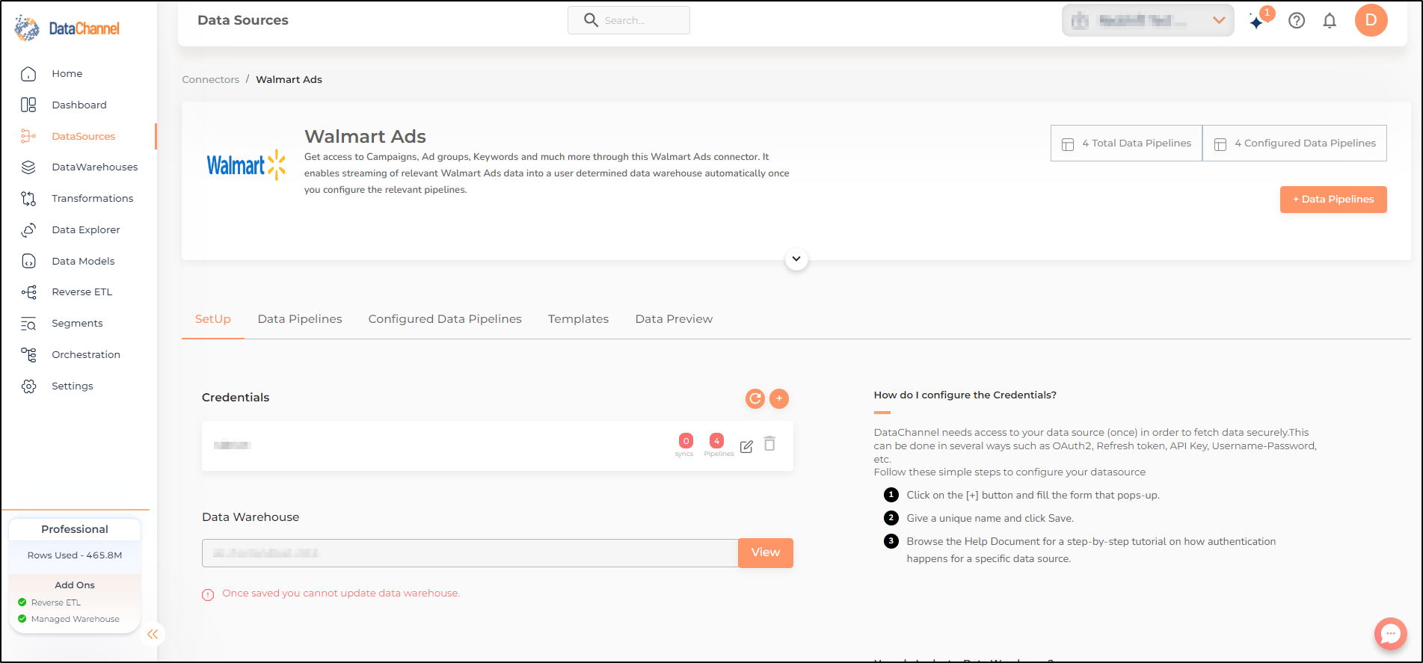
Task: Click the Pipelines count badge
Action: (716, 441)
